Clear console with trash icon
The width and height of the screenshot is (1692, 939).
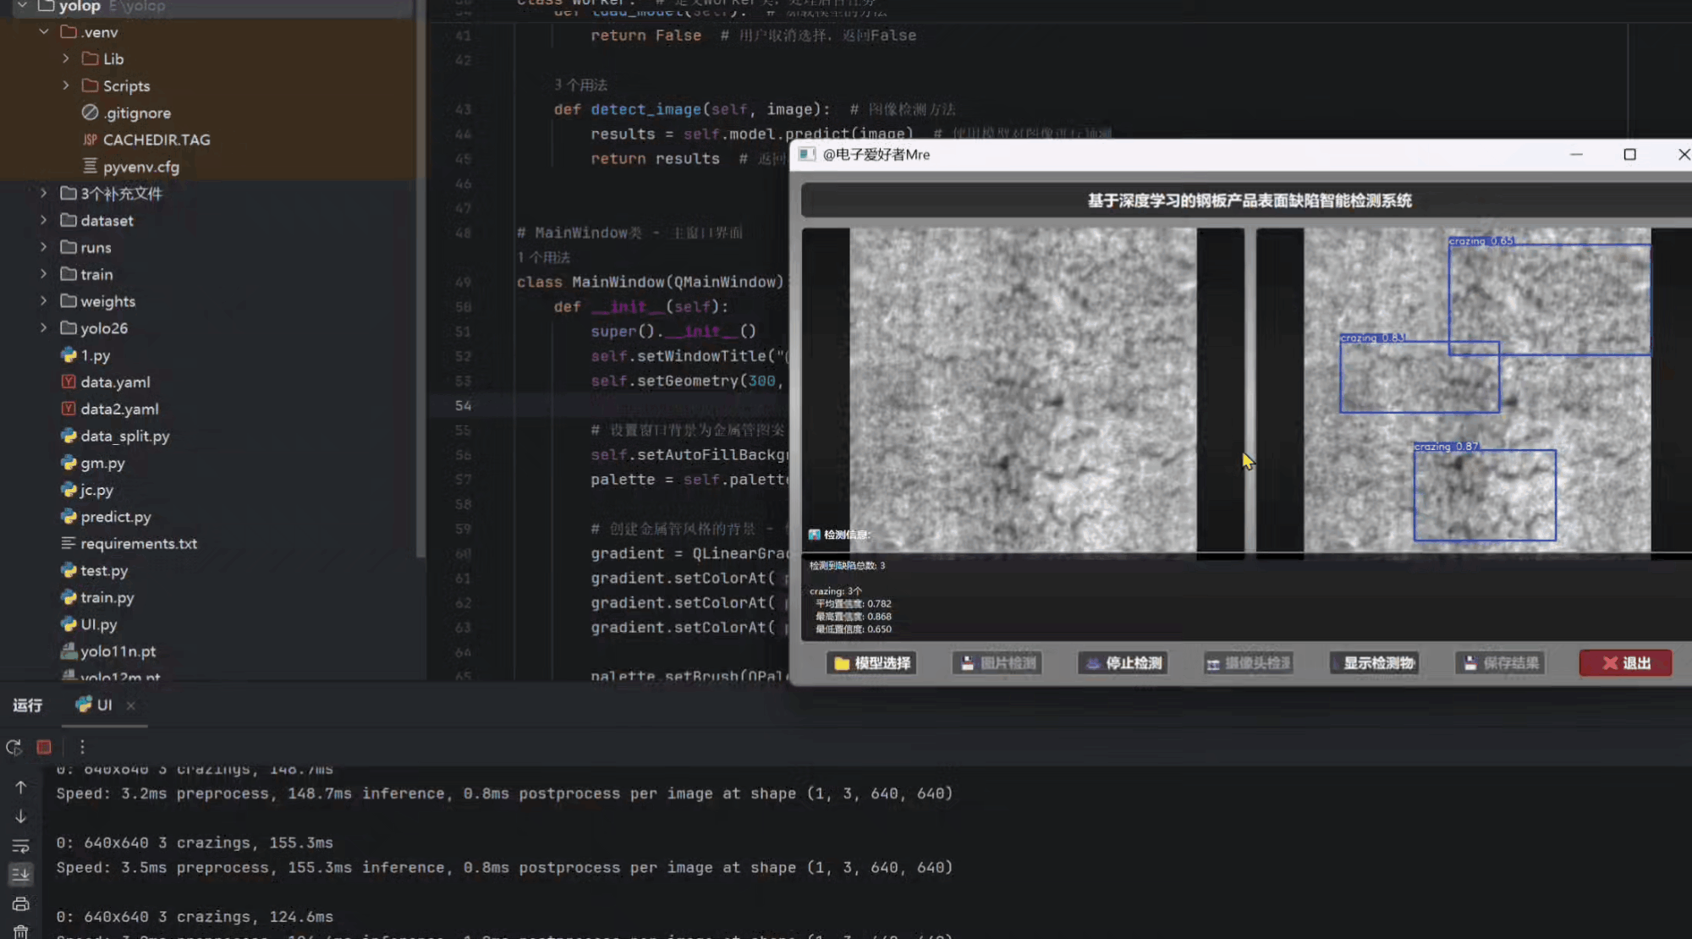coord(21,931)
